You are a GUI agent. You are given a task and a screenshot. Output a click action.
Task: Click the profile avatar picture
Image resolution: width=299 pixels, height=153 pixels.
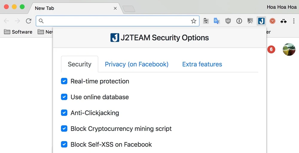pos(289,50)
